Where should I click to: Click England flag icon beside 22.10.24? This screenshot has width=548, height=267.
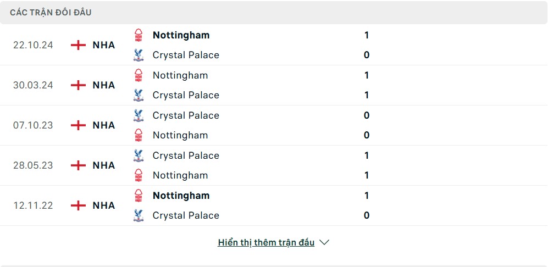pyautogui.click(x=78, y=45)
